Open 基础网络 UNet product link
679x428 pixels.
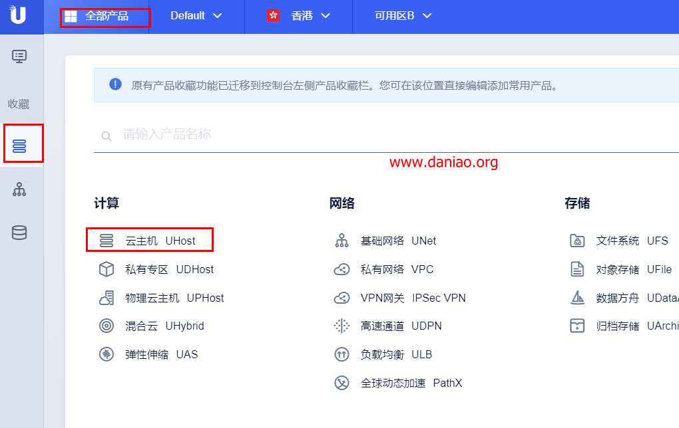point(398,241)
